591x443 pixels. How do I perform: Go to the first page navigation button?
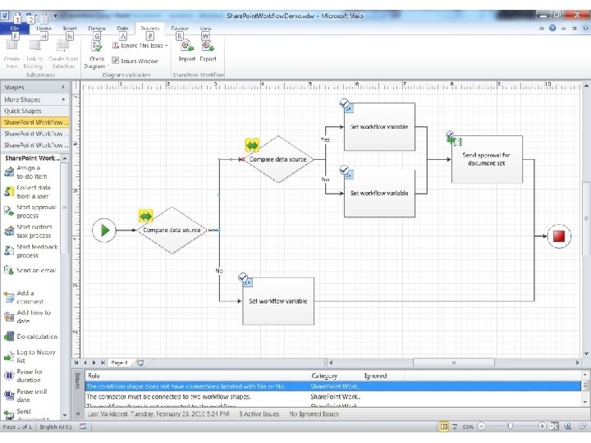coord(76,363)
